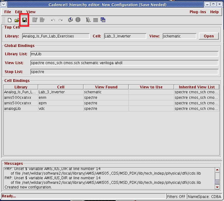Screen dimensions: 224x201
Task: Open the window menu arrow in title bar
Action: (4, 4)
